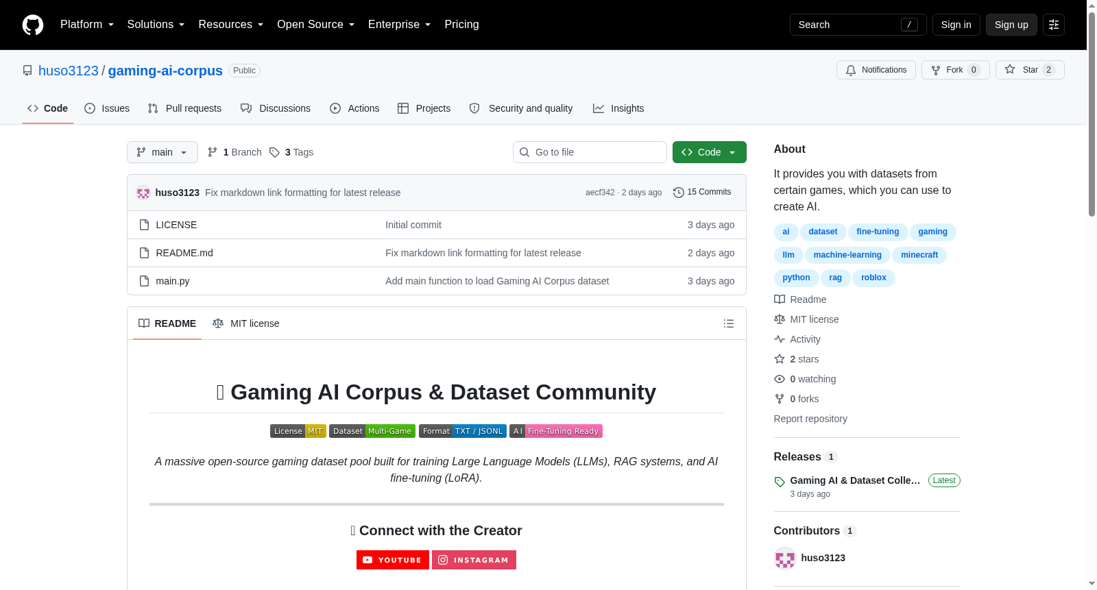Open the README outline list icon
The image size is (1097, 590).
[729, 323]
